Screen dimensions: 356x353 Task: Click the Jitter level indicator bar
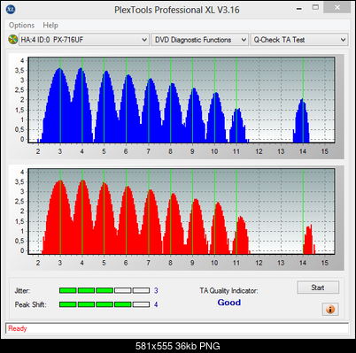click(x=104, y=291)
